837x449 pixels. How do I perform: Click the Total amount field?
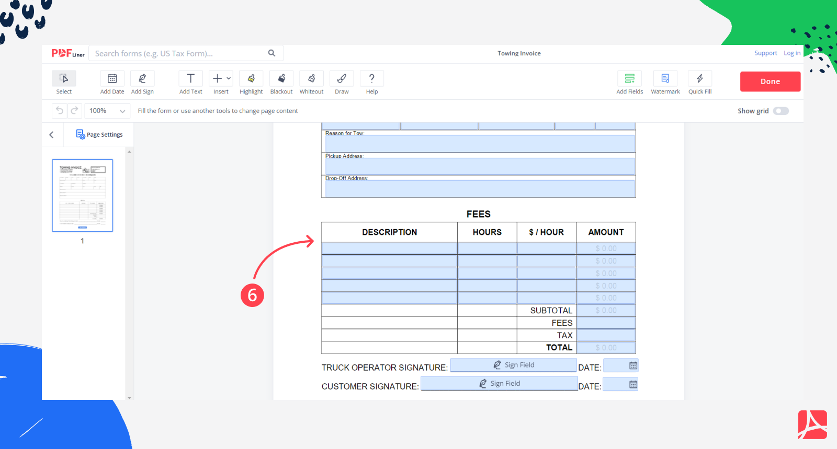click(x=606, y=348)
